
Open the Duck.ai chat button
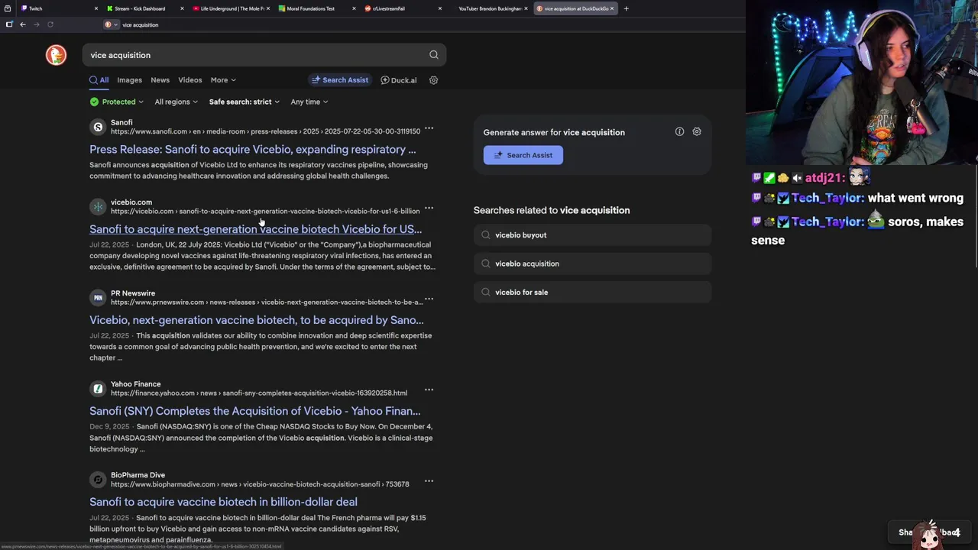pos(399,80)
